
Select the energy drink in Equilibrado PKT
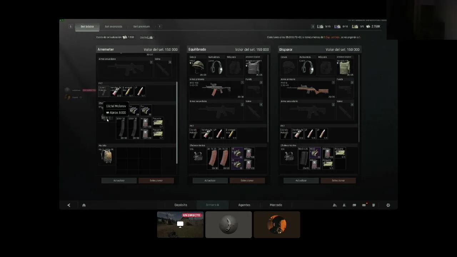pos(231,134)
